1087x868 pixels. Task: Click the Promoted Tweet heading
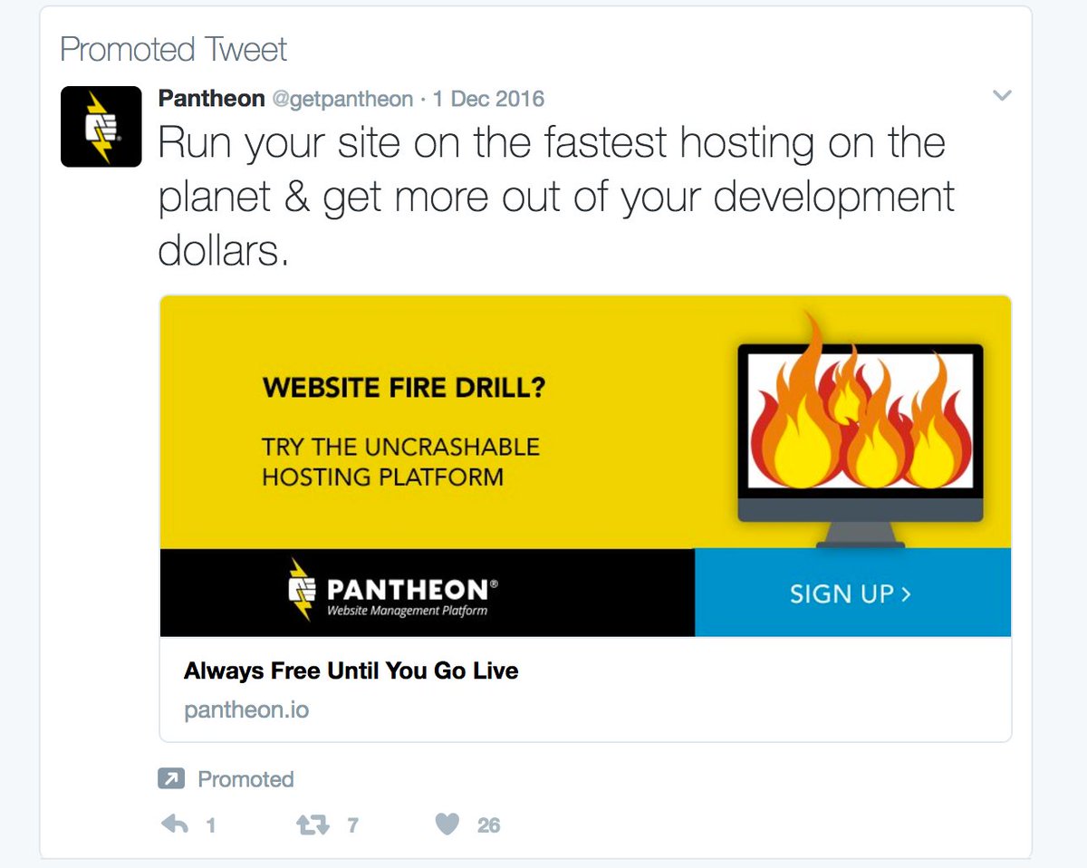click(173, 49)
